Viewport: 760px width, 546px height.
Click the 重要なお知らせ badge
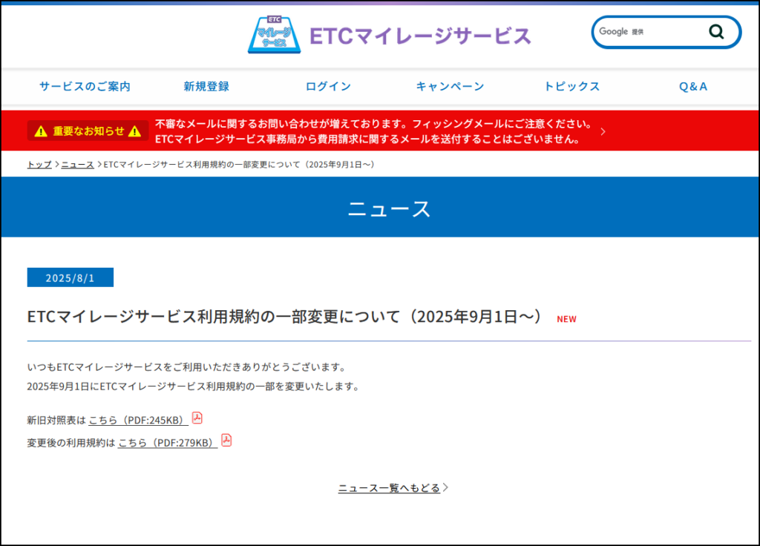[x=88, y=131]
